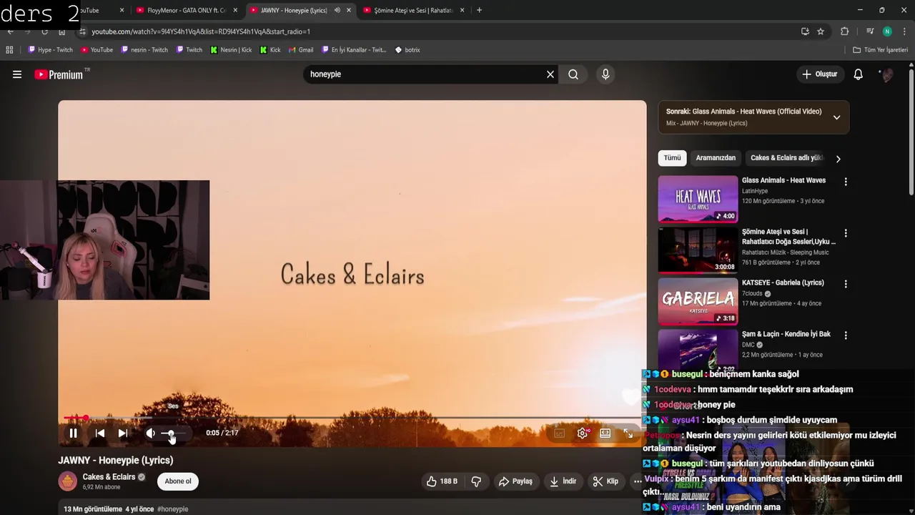Open KATSEYE - Gabriela (Lyrics) title link

783,283
